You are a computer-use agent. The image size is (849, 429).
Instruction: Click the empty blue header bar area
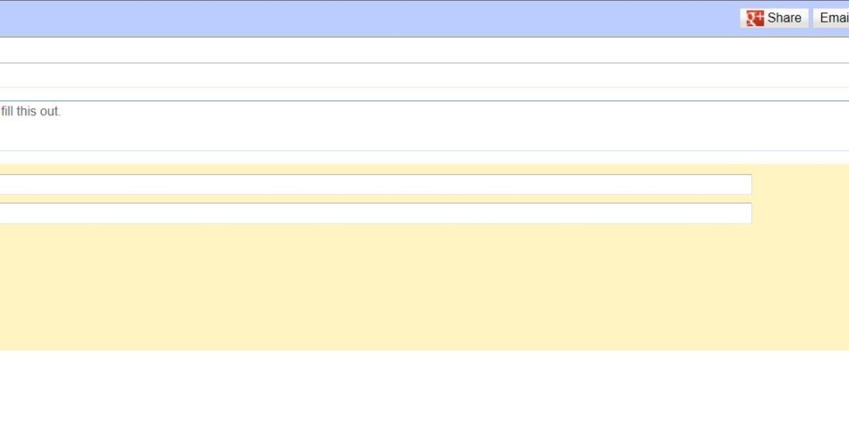[368, 19]
